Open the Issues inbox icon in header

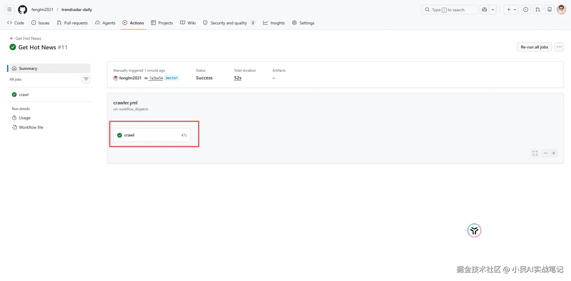(526, 10)
